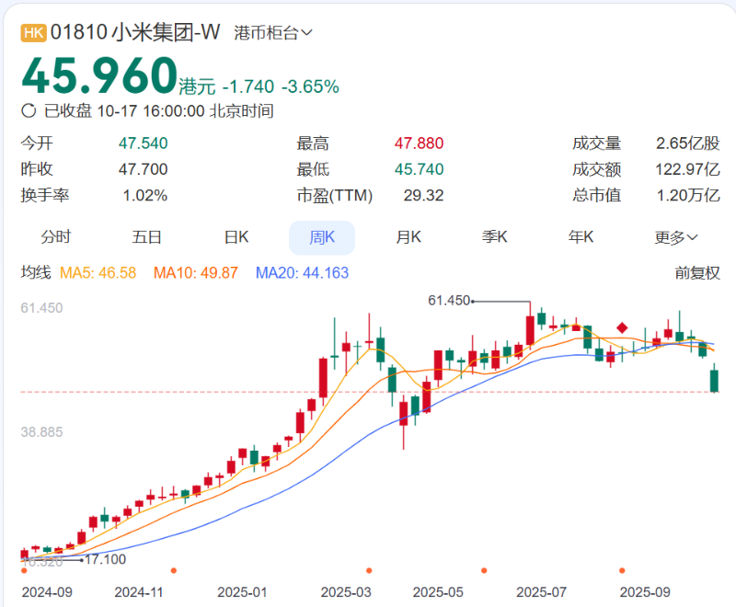This screenshot has width=736, height=607.
Task: Expand the 更多 chart period options
Action: pos(672,236)
